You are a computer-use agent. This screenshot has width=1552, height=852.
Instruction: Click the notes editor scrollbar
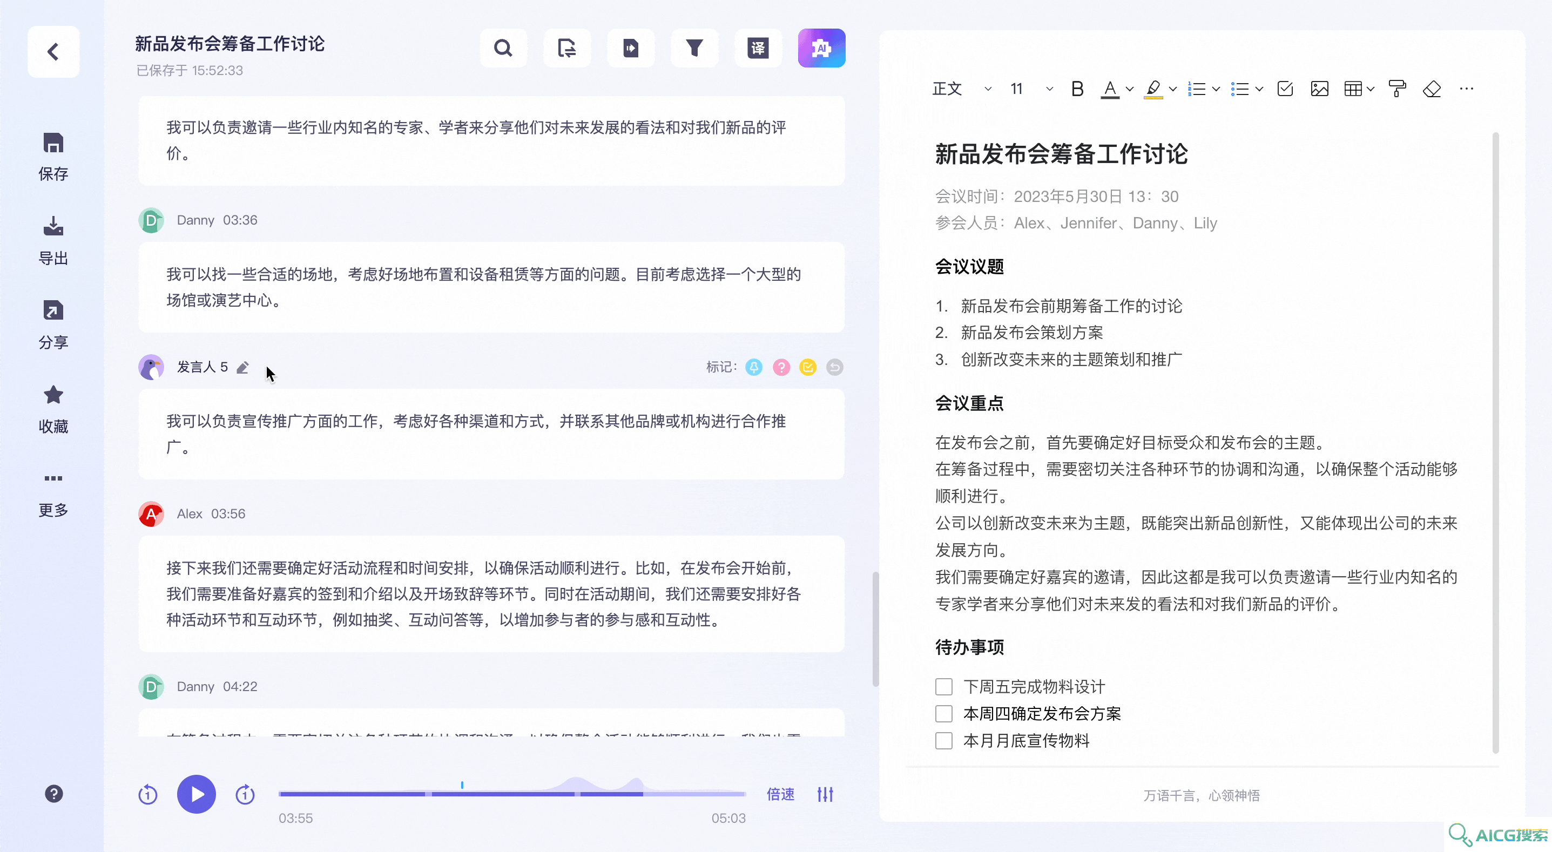(x=1495, y=443)
